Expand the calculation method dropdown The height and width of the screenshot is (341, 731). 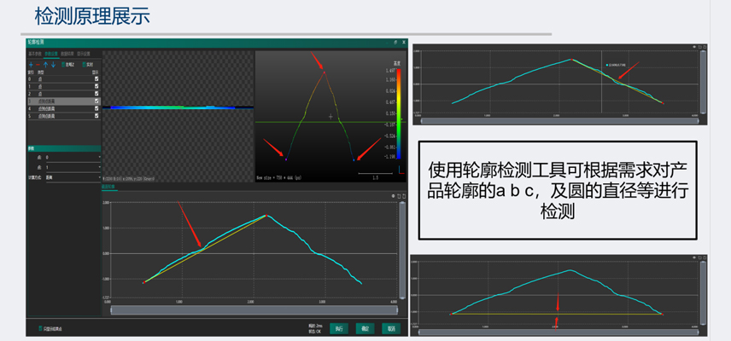click(73, 177)
